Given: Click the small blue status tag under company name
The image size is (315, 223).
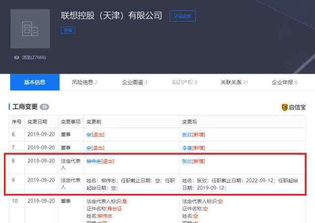Looking at the screenshot, I should [68, 30].
